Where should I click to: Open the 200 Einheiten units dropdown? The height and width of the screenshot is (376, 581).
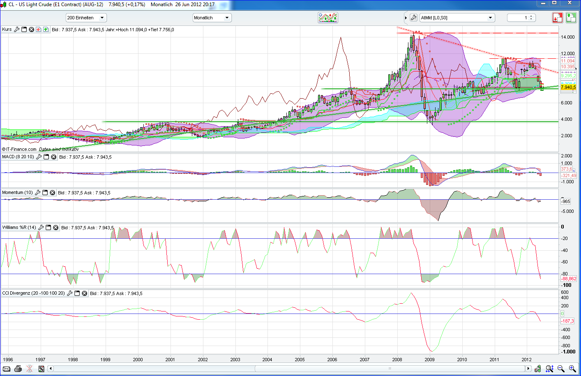[86, 18]
